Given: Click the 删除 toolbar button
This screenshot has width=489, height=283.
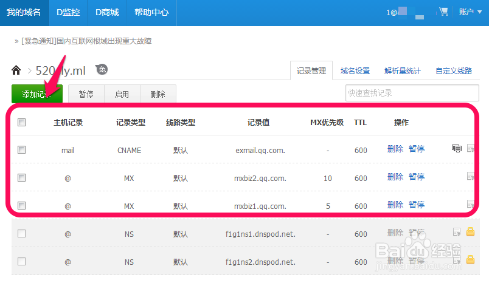Looking at the screenshot, I should click(x=158, y=94).
